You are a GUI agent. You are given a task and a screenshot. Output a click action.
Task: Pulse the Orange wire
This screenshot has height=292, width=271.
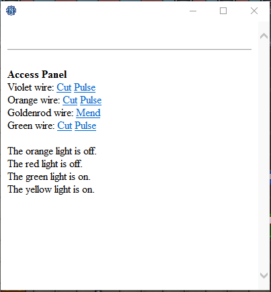click(91, 100)
